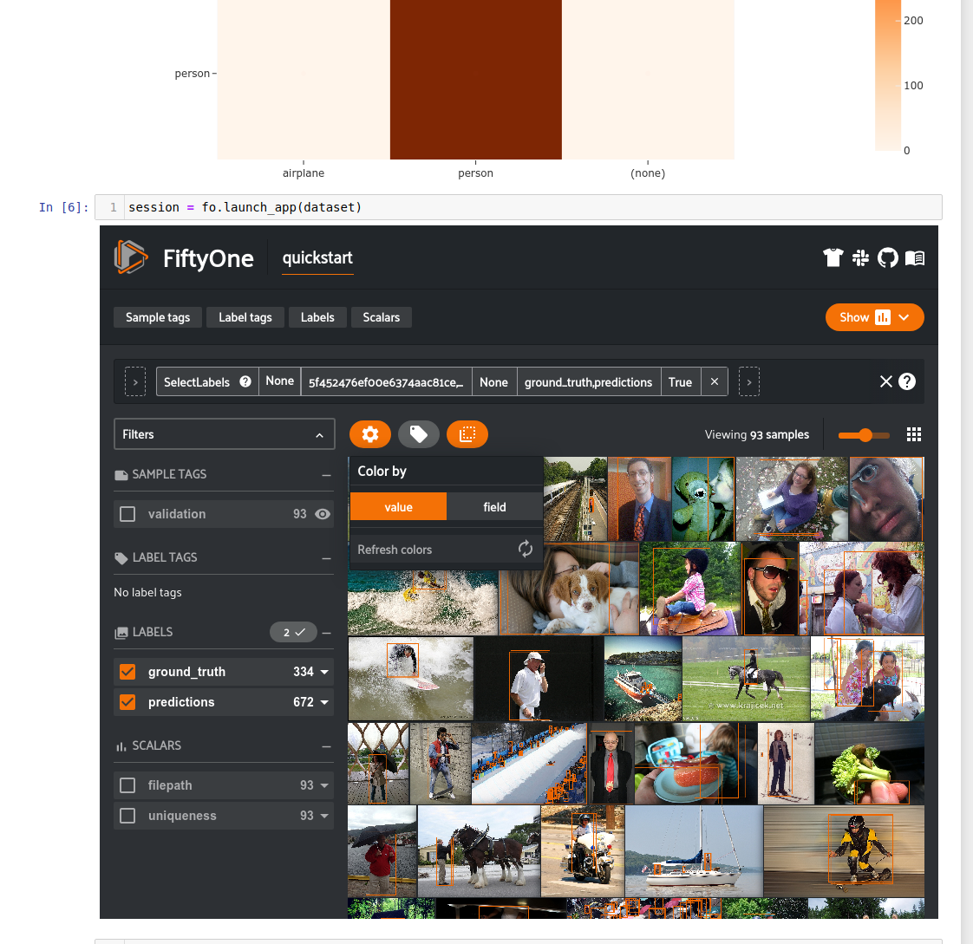973x944 pixels.
Task: Click the t-shirt icon in the header
Action: pos(833,257)
